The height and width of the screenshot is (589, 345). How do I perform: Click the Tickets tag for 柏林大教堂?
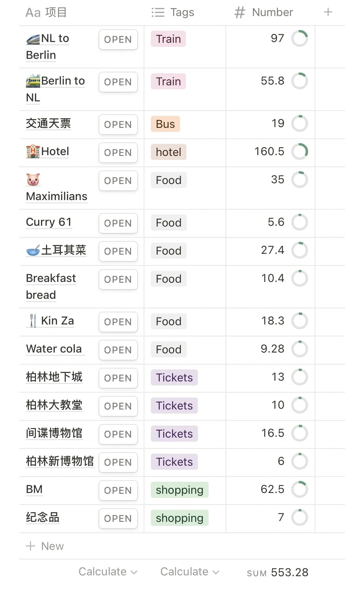click(174, 406)
